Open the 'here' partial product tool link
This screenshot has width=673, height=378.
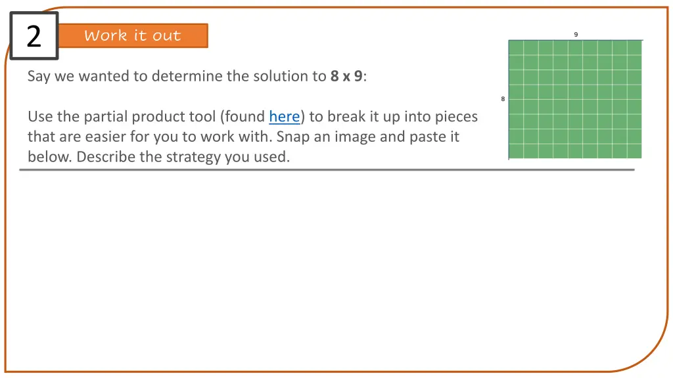(x=284, y=117)
